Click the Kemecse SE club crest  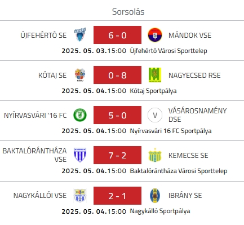point(155,155)
